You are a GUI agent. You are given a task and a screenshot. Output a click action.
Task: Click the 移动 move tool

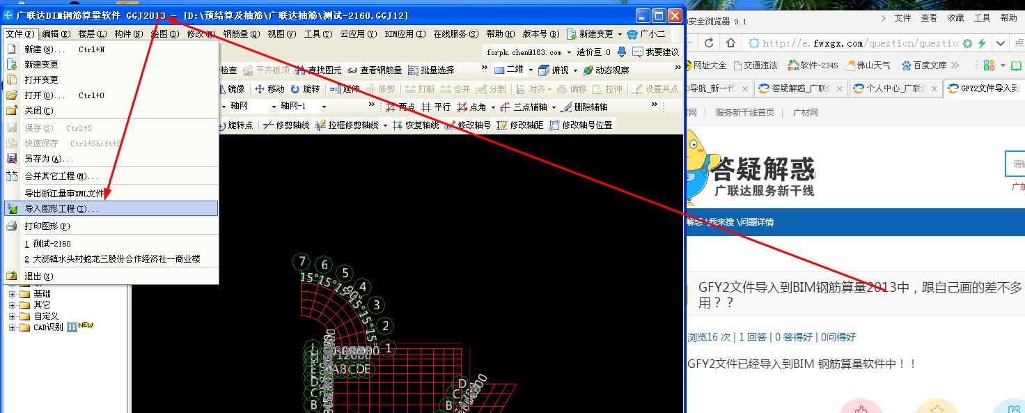pyautogui.click(x=269, y=88)
